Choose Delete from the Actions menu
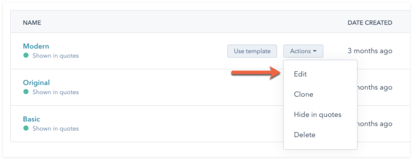Image resolution: width=419 pixels, height=165 pixels. (304, 135)
